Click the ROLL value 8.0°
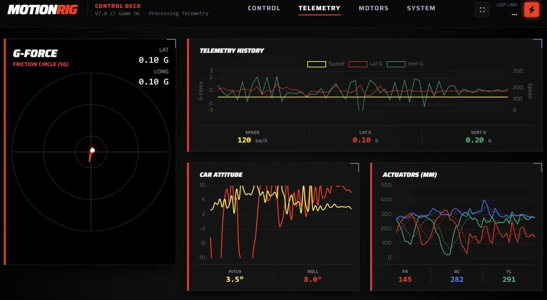Viewport: 547px width, 300px height. [312, 279]
